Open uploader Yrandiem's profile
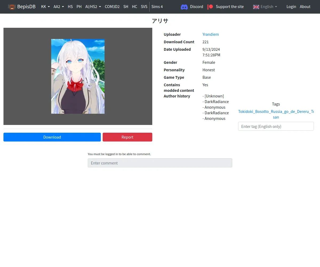This screenshot has height=267, width=320. [x=211, y=34]
